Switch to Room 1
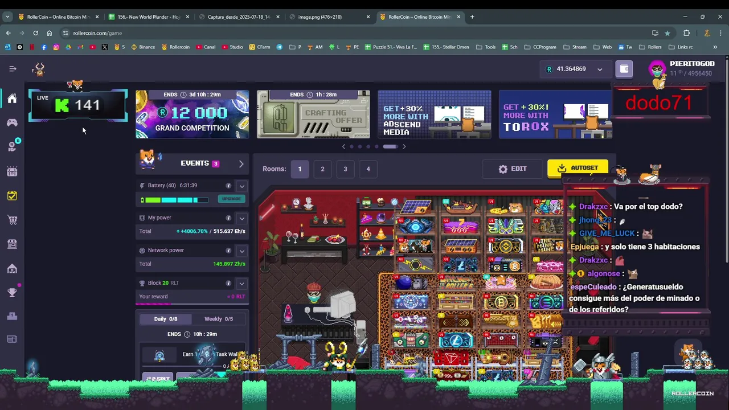Viewport: 729px width, 410px height. click(x=300, y=169)
